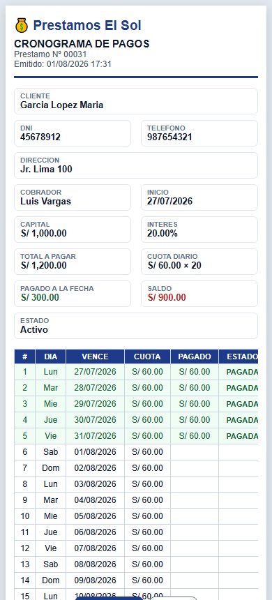Click the Prestamo Nº 00031 line
272x600 pixels.
click(50, 54)
